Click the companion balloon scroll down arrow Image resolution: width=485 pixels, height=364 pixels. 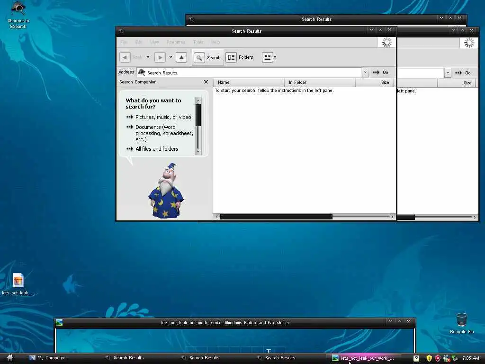[198, 151]
